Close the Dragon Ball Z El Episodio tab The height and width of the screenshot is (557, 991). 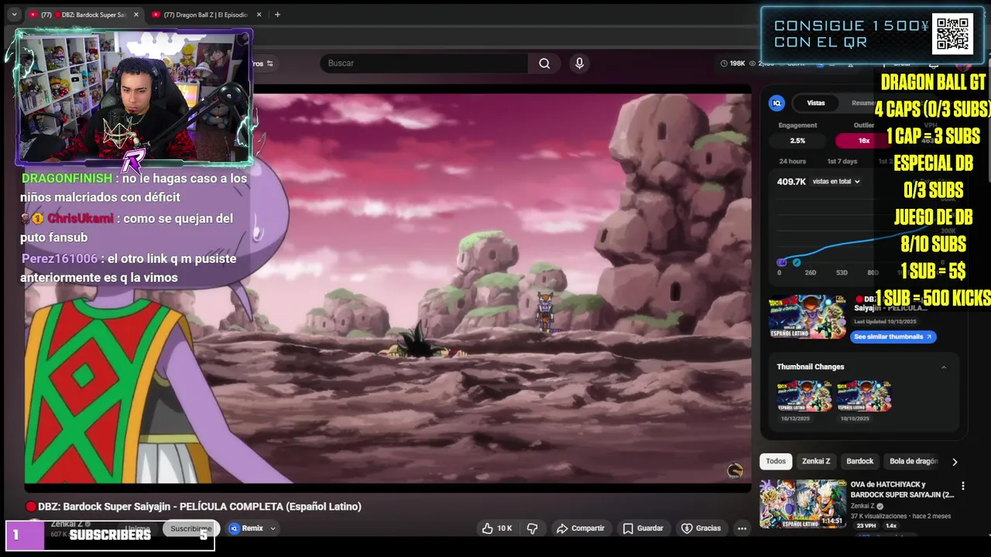[259, 15]
